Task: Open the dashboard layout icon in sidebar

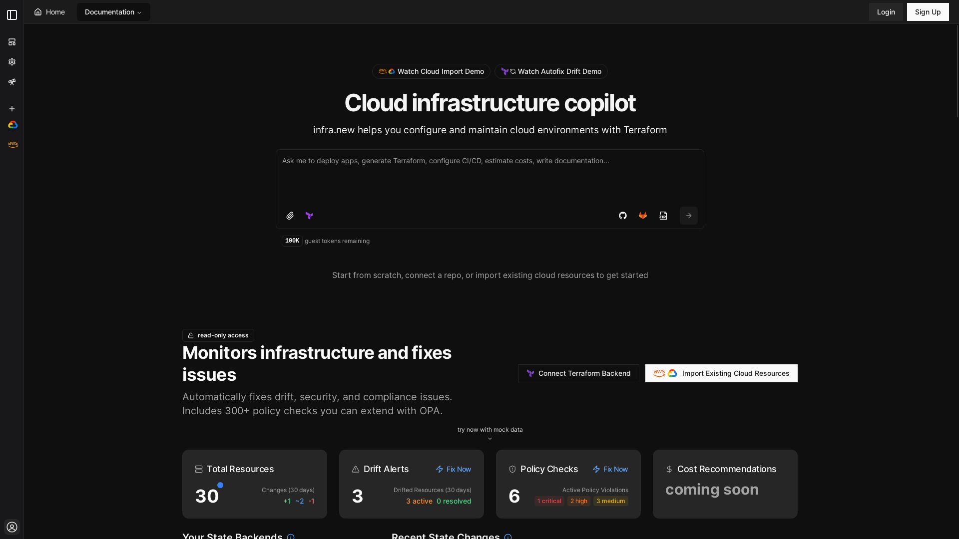Action: pyautogui.click(x=12, y=42)
